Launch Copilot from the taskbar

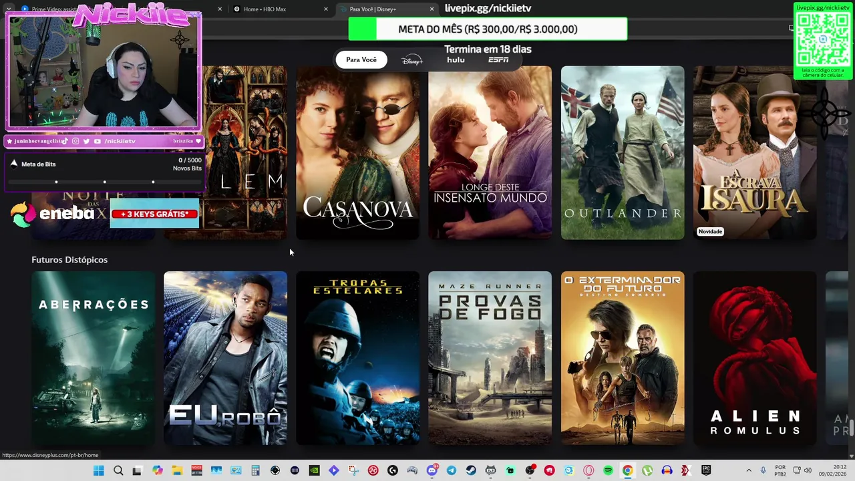[x=158, y=470]
